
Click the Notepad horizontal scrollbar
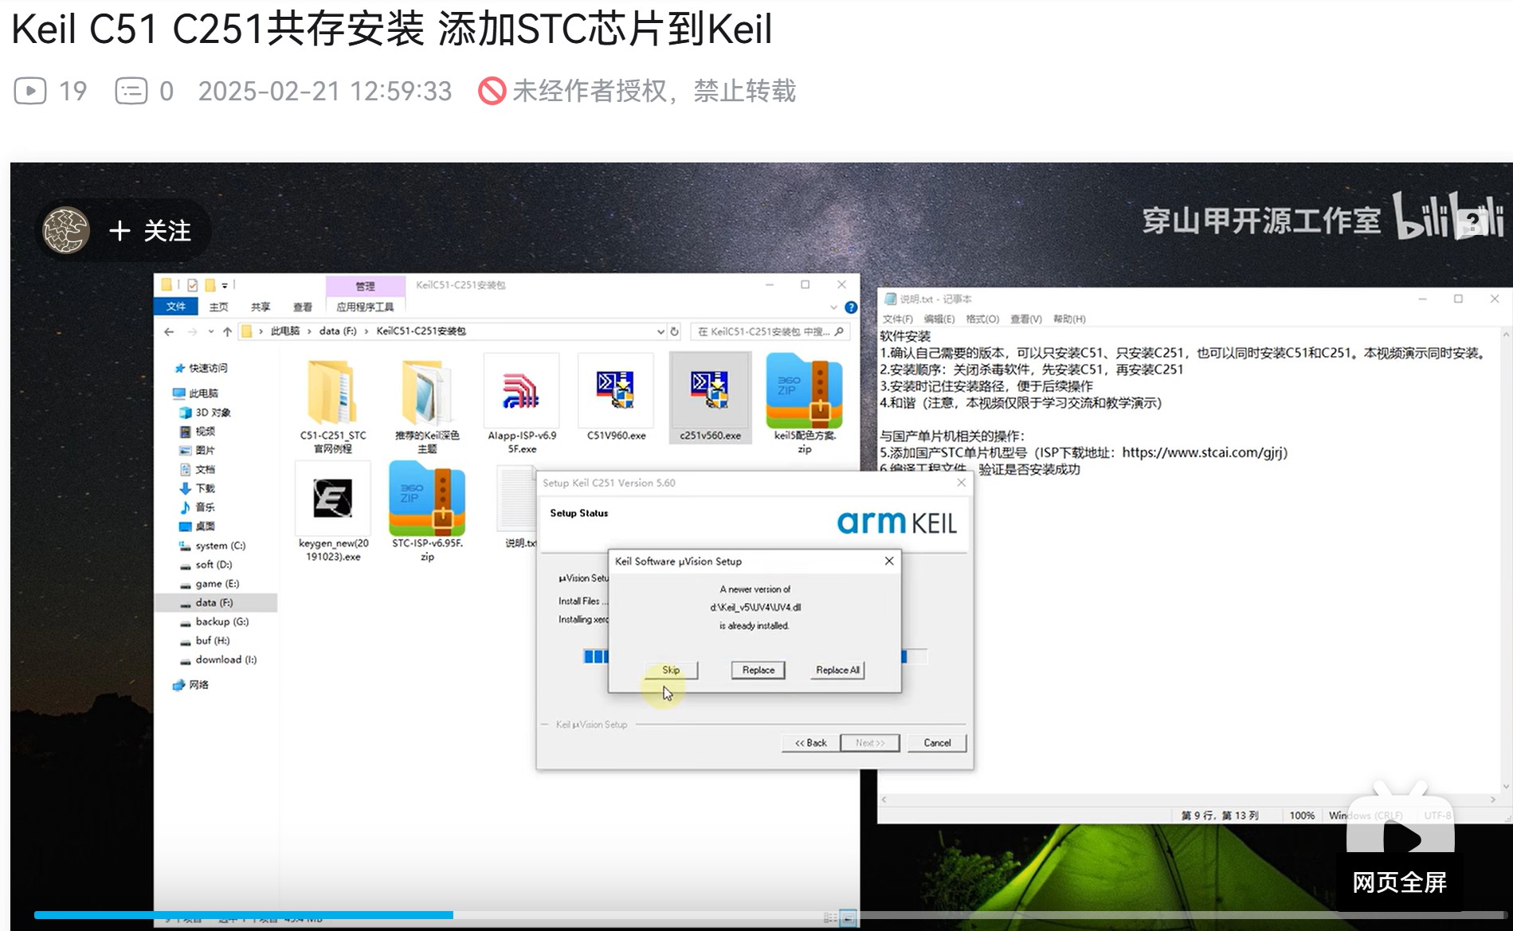(x=1189, y=799)
